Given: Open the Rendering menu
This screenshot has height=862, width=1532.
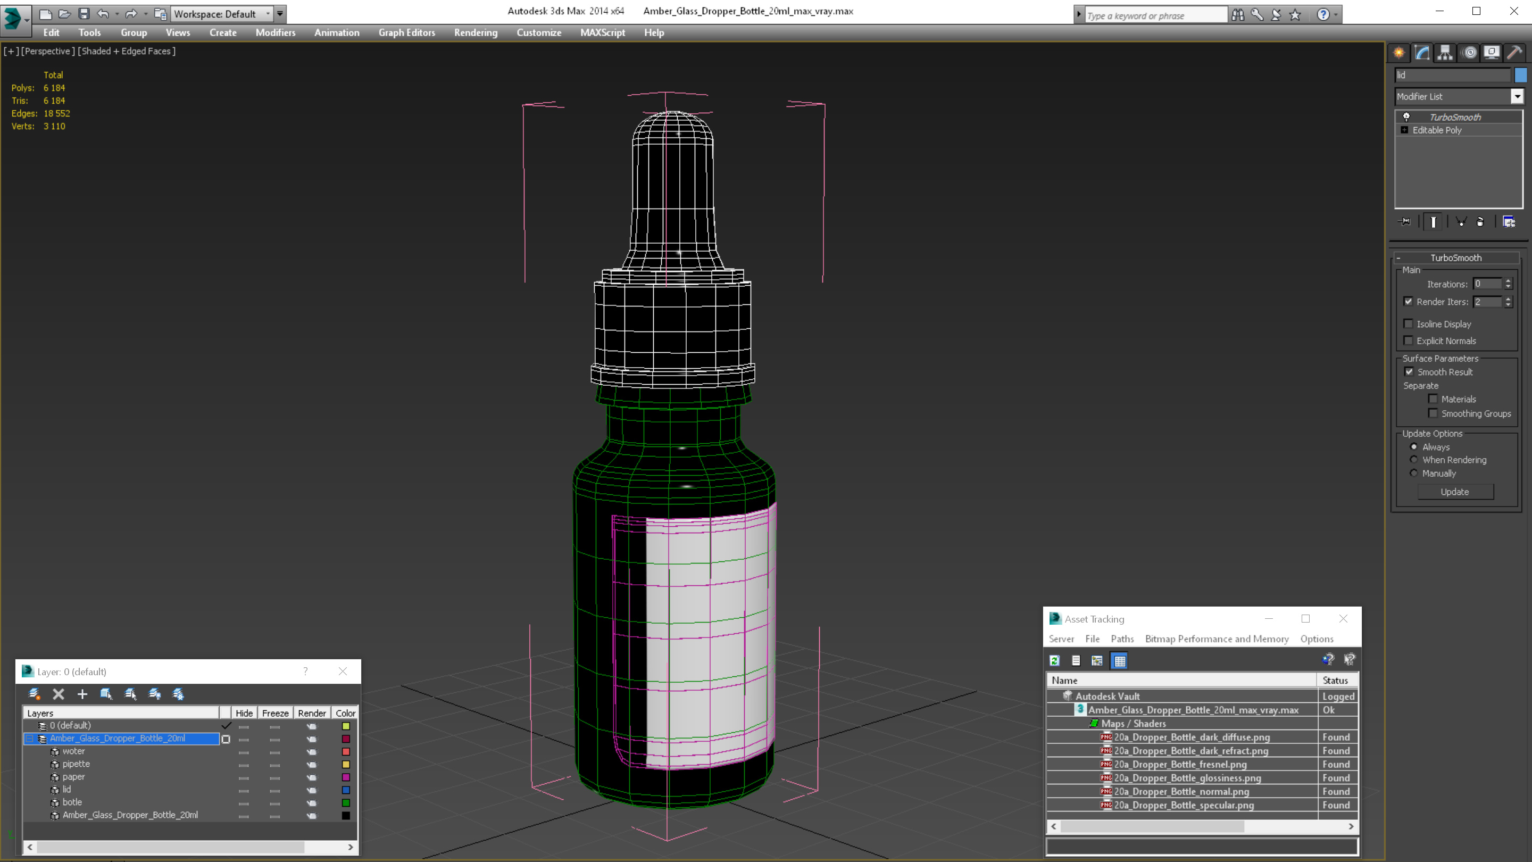Looking at the screenshot, I should [476, 32].
